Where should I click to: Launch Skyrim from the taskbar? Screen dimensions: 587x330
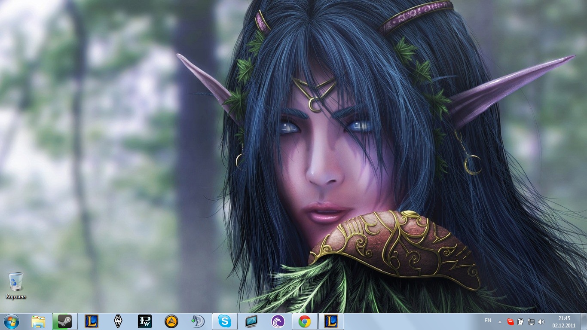point(118,321)
